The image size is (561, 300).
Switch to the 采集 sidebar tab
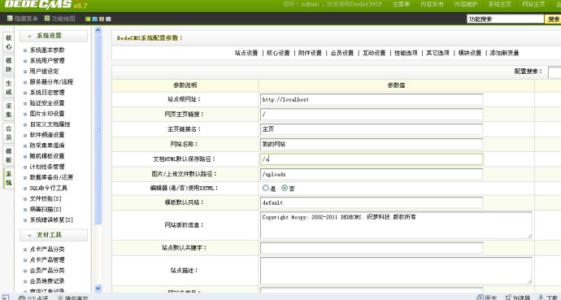coord(9,111)
